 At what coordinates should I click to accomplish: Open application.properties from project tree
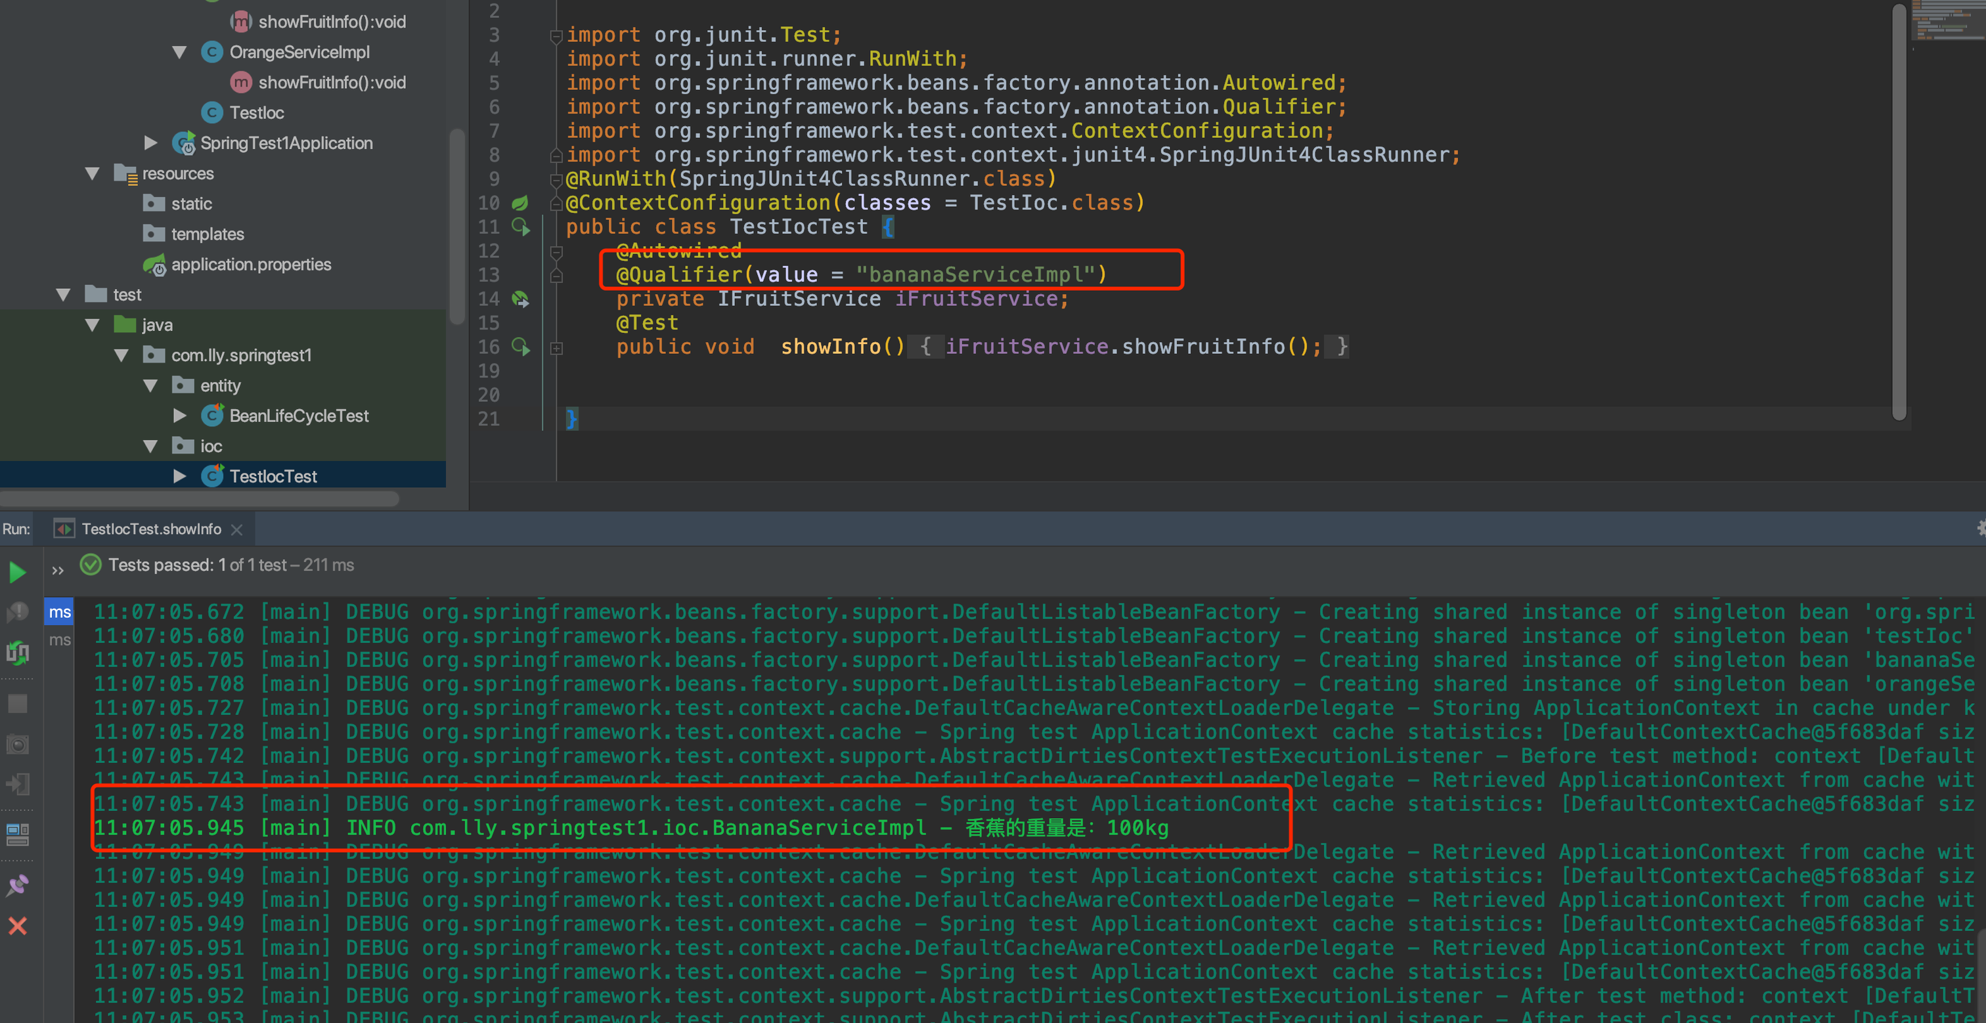coord(251,265)
